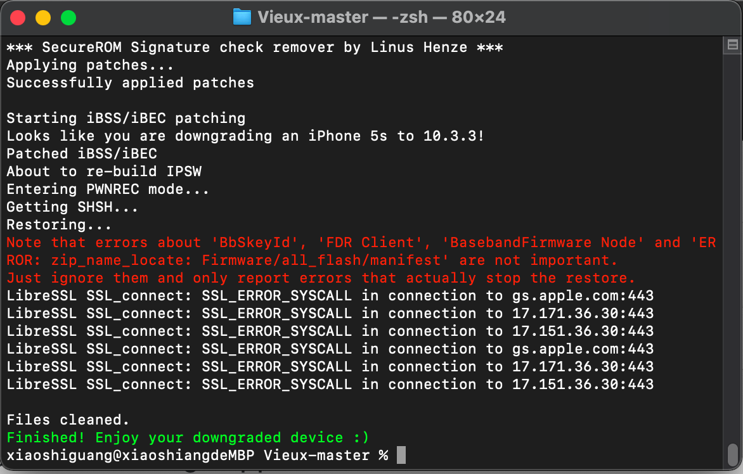Click the blue folder icon in title bar
This screenshot has width=743, height=474.
coord(242,17)
